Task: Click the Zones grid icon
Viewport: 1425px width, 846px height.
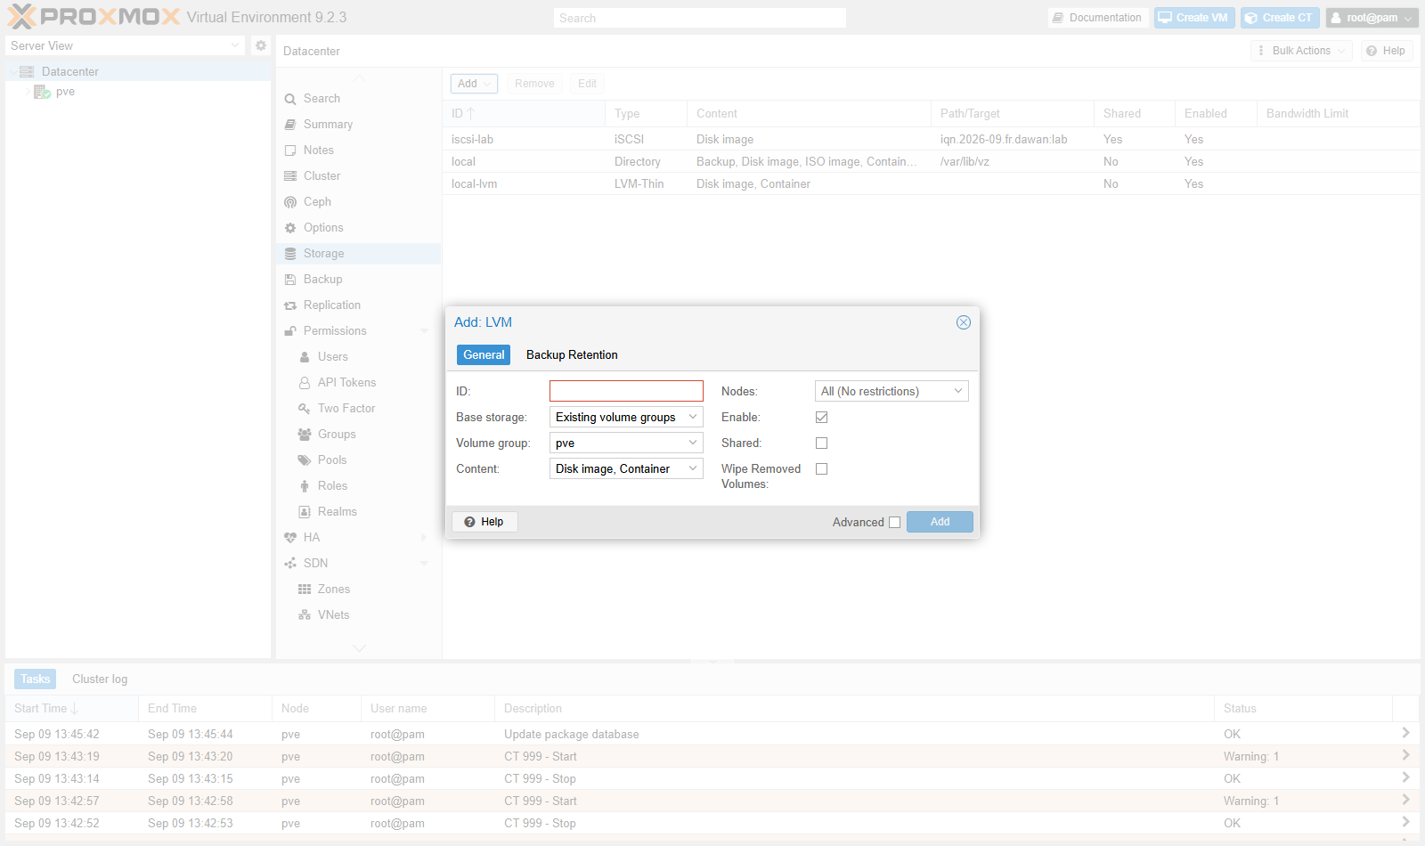Action: 305,590
